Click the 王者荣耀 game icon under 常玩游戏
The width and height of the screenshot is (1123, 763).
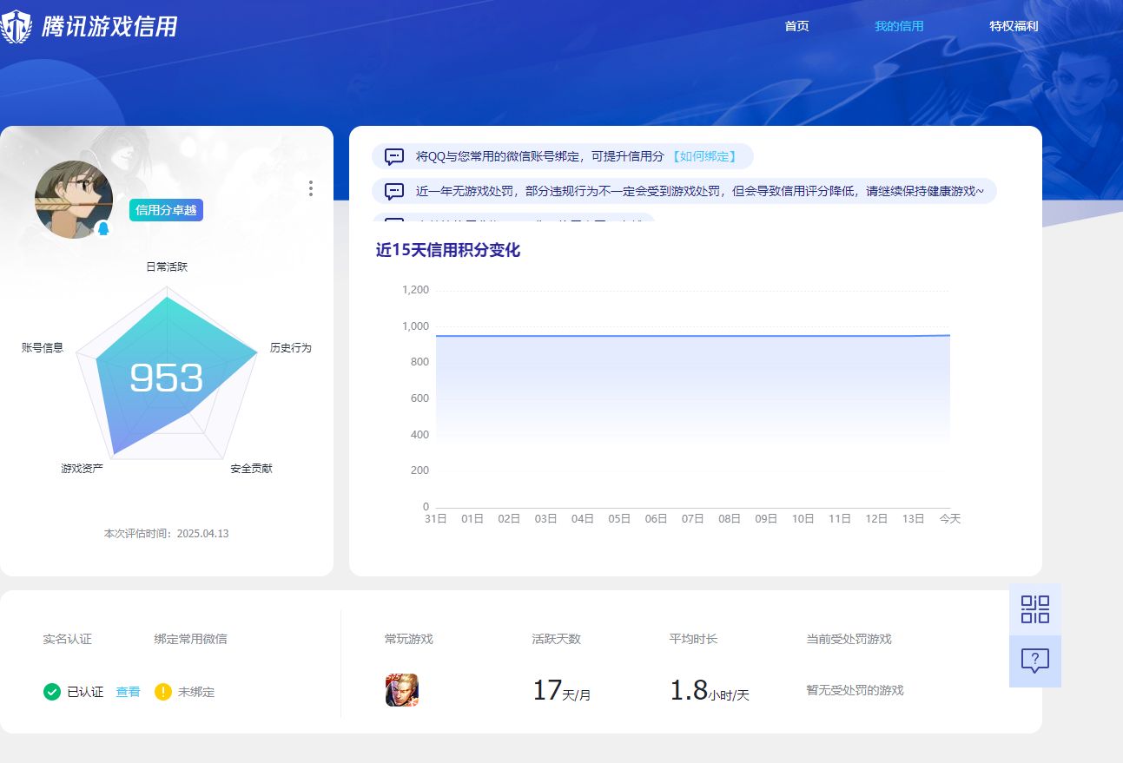402,690
